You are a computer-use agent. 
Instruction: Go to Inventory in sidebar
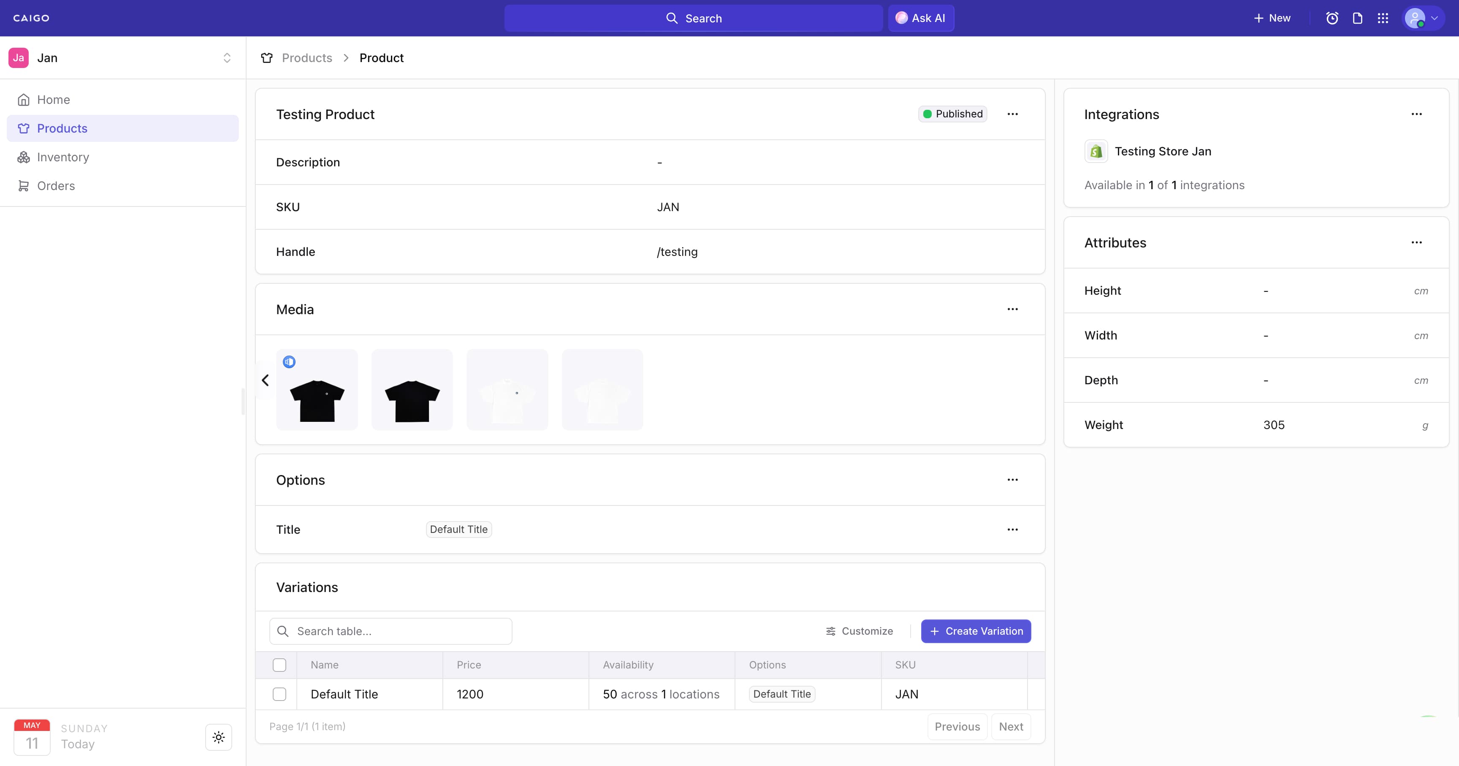point(63,157)
